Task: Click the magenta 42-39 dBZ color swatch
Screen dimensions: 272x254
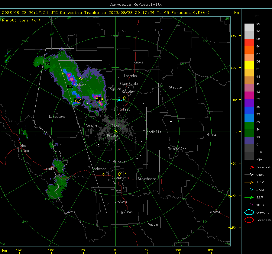Action: tap(249, 95)
